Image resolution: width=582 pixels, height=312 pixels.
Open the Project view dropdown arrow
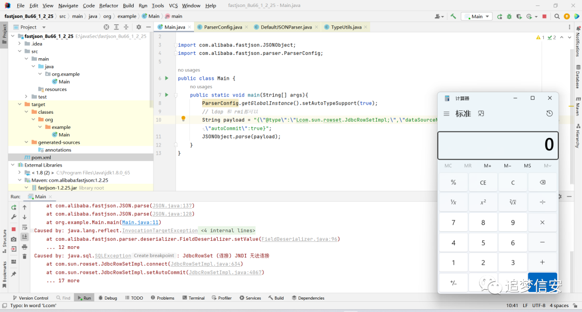(44, 27)
